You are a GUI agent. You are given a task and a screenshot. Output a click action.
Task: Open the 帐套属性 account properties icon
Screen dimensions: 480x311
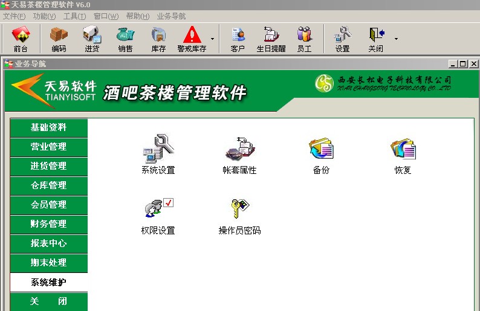click(239, 149)
